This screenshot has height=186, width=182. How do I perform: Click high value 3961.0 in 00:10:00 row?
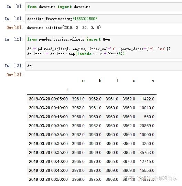coord(95,108)
